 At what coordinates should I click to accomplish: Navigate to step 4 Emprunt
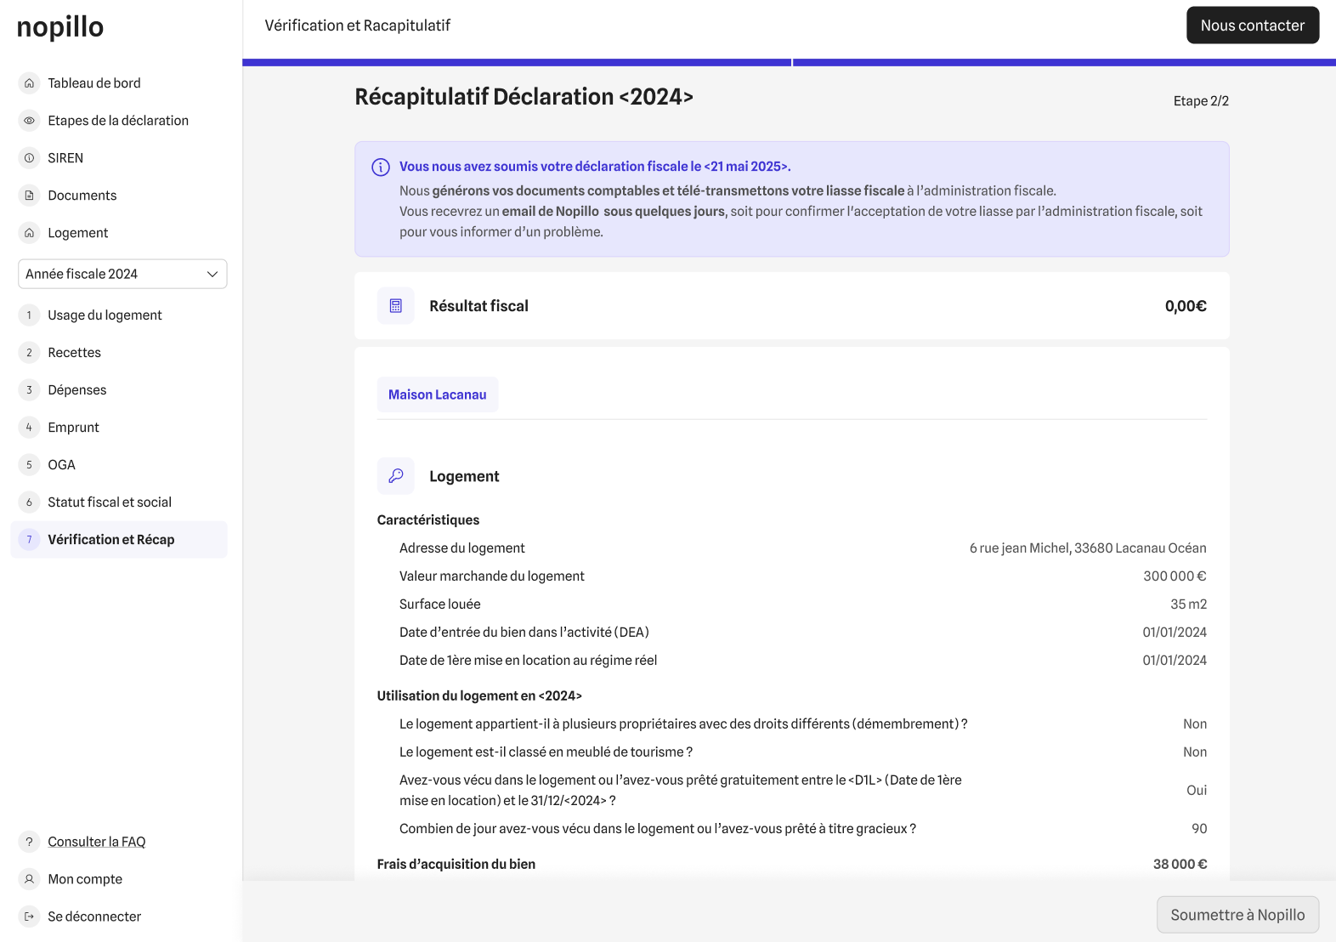(x=73, y=428)
